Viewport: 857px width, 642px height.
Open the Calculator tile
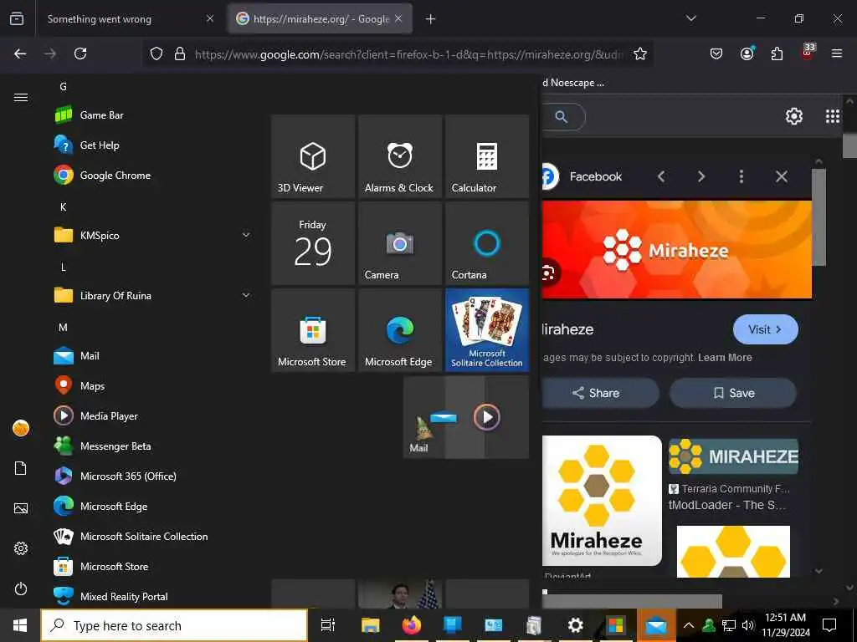point(487,156)
